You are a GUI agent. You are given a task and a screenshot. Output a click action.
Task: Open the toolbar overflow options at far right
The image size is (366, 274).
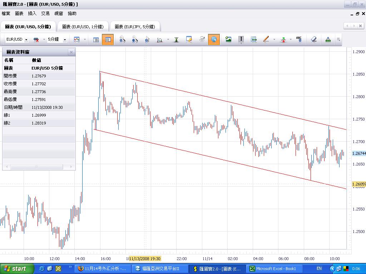(x=338, y=40)
